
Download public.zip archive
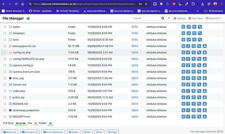[205, 97]
